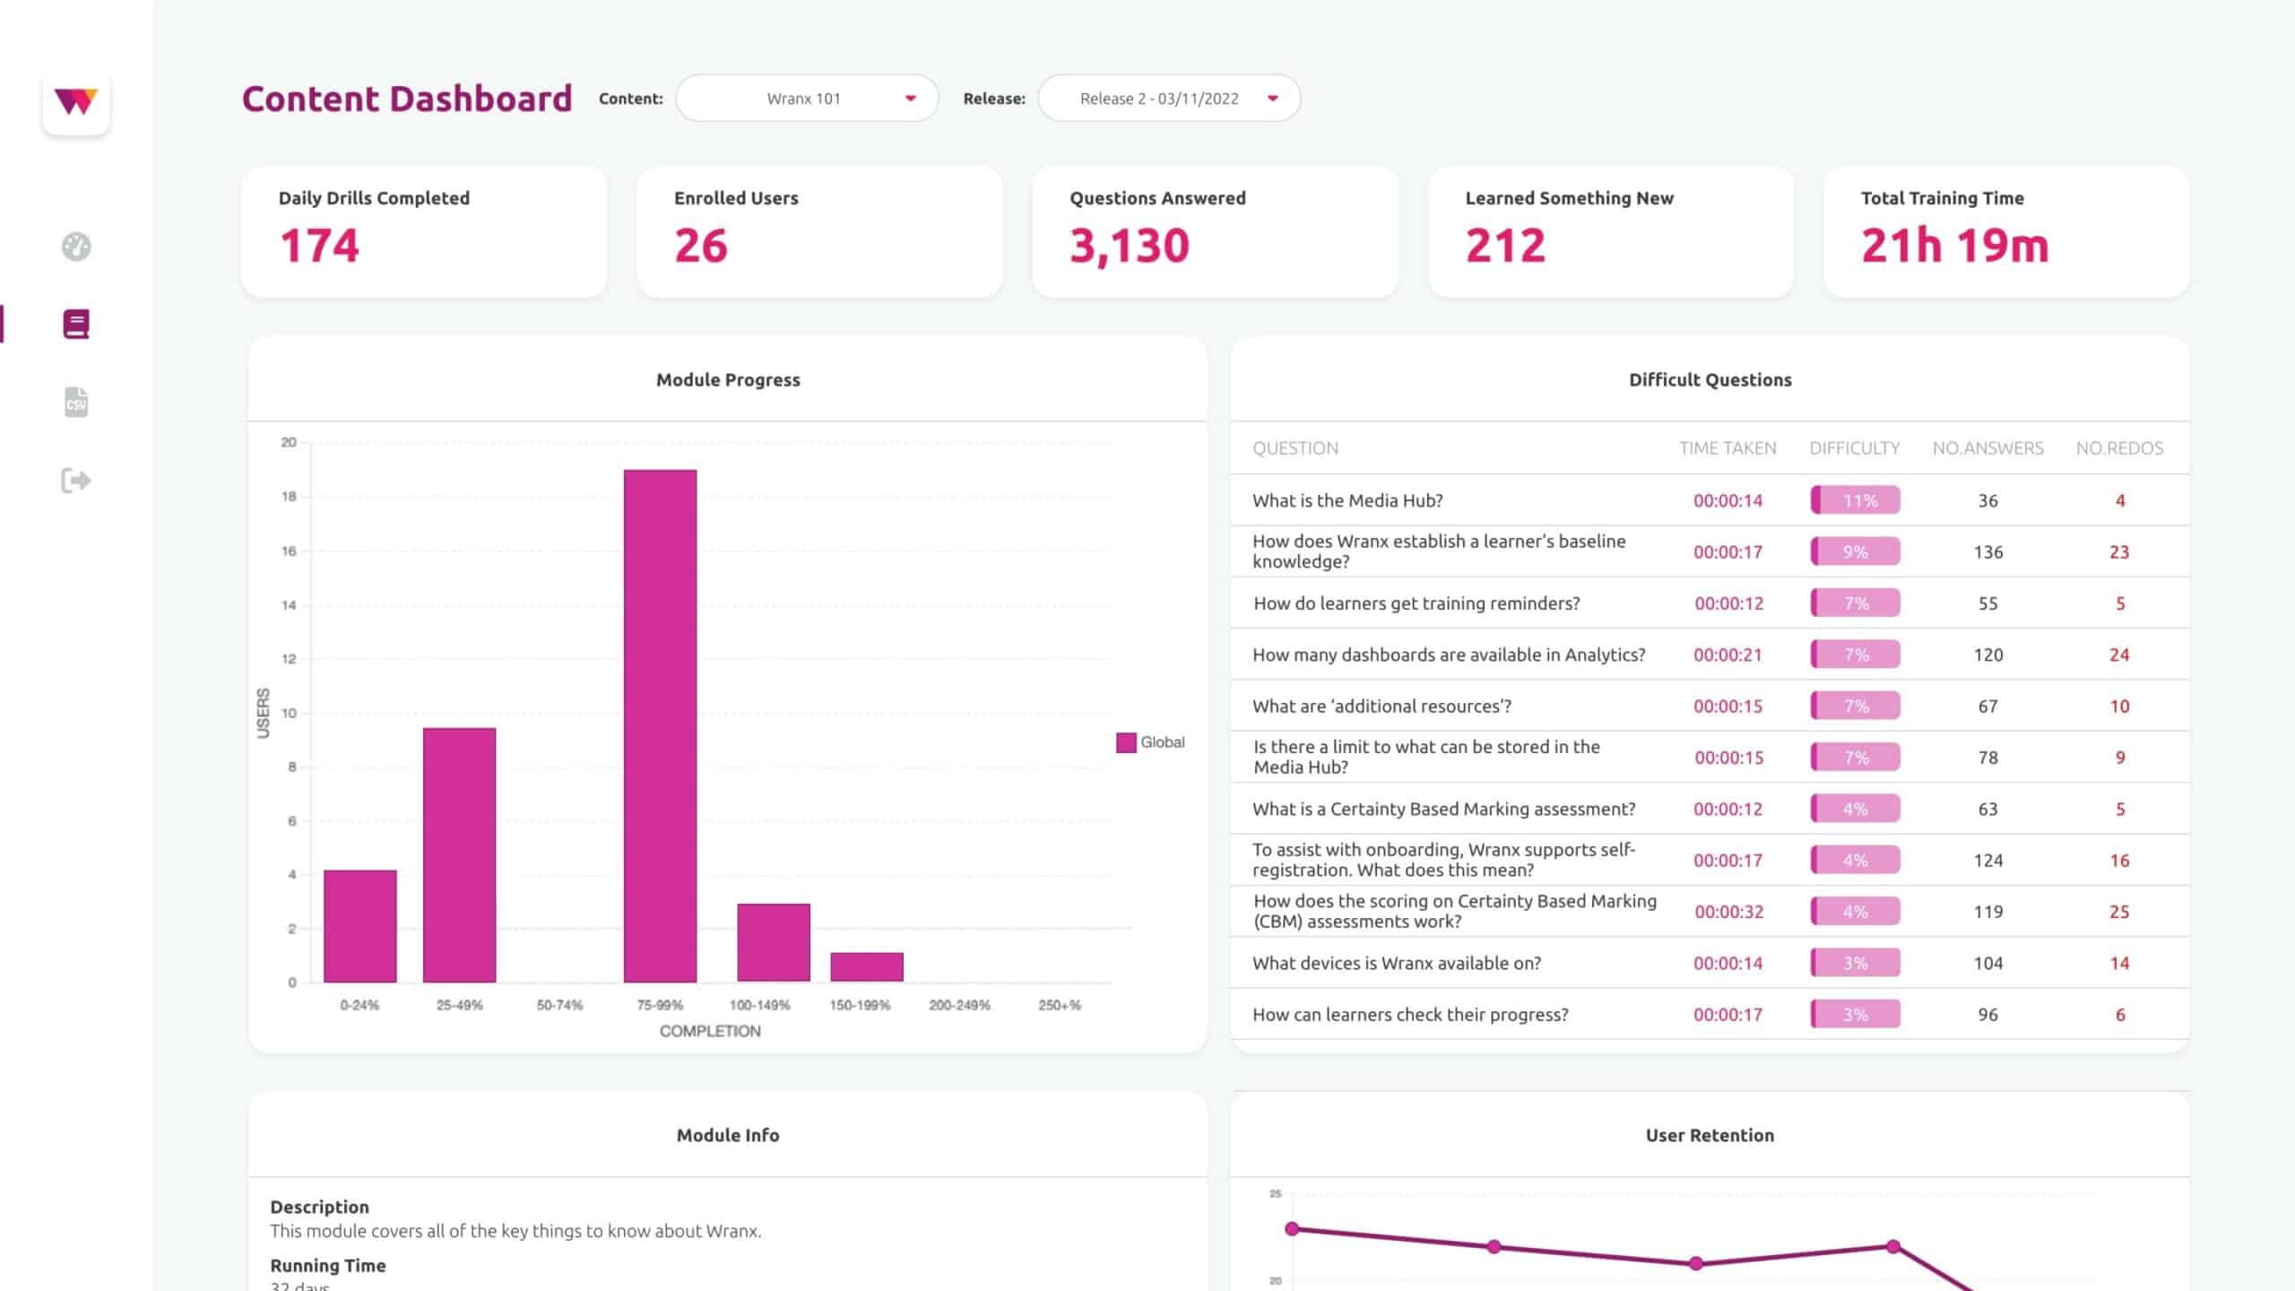2295x1291 pixels.
Task: Expand the Release dropdown showing Release 2
Action: coord(1169,99)
